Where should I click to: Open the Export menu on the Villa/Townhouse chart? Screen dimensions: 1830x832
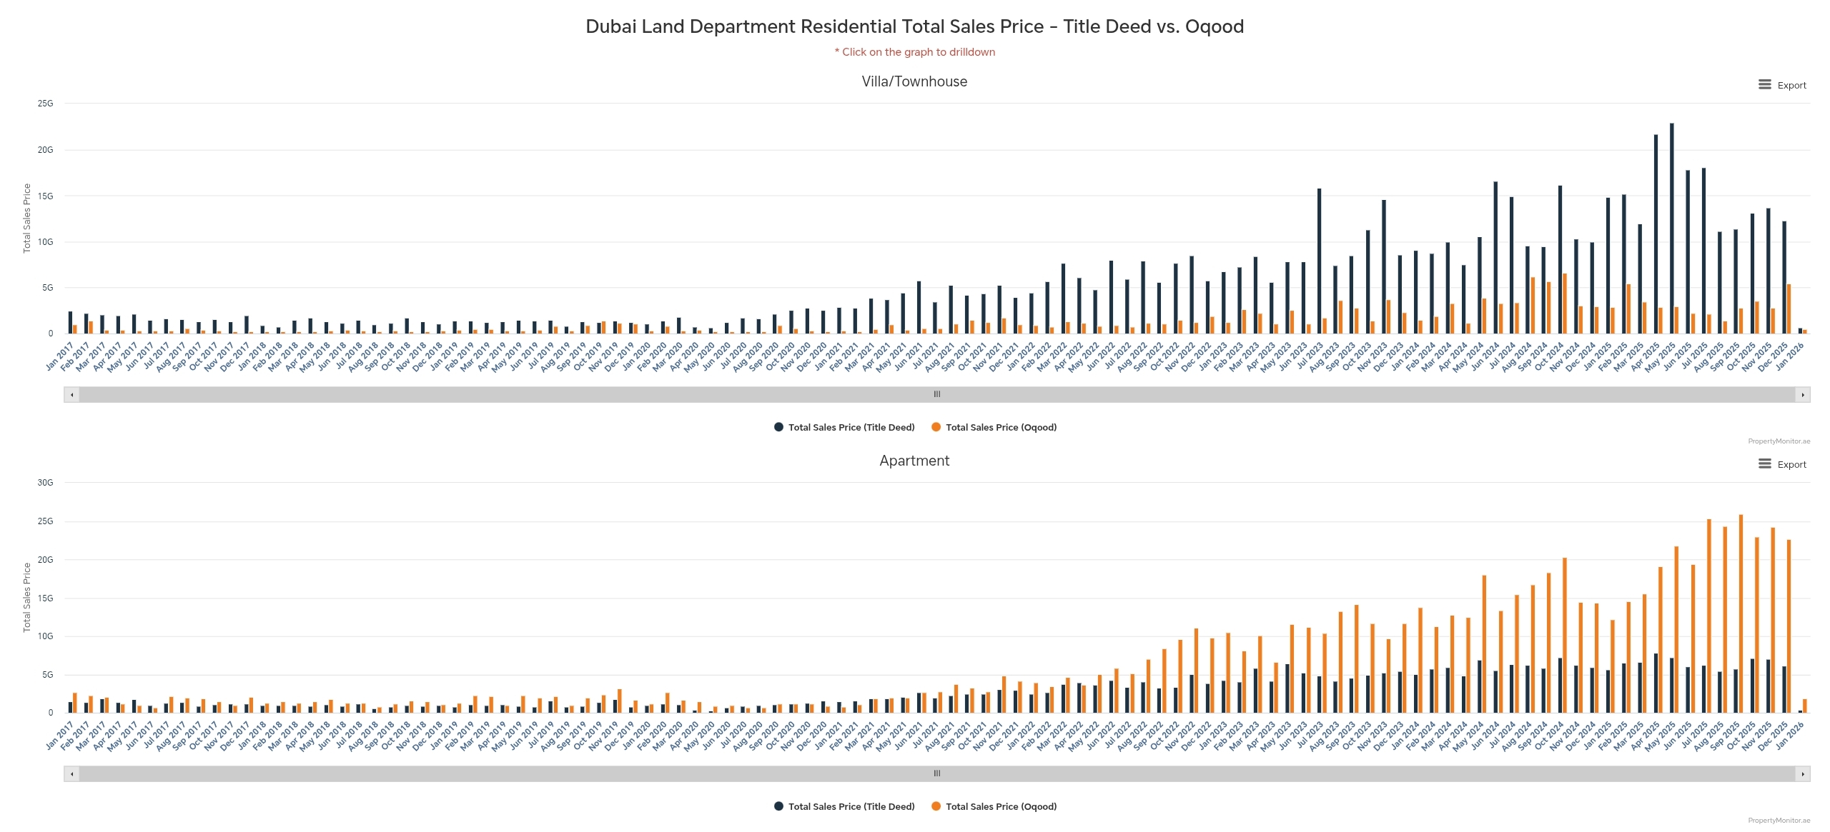[1781, 85]
